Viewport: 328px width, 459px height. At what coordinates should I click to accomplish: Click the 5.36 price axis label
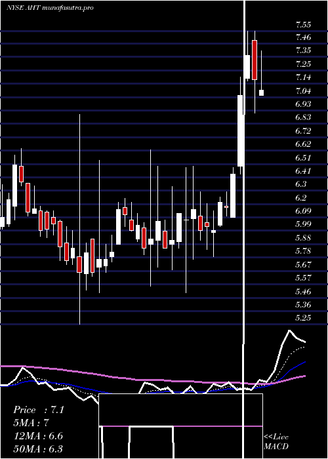(x=303, y=304)
